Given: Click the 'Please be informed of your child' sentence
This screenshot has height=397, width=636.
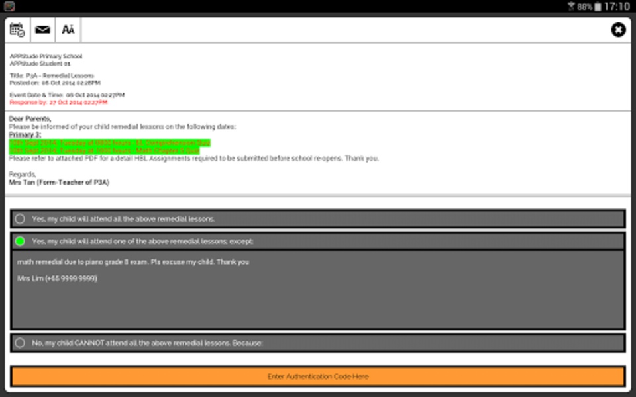Looking at the screenshot, I should (x=122, y=126).
